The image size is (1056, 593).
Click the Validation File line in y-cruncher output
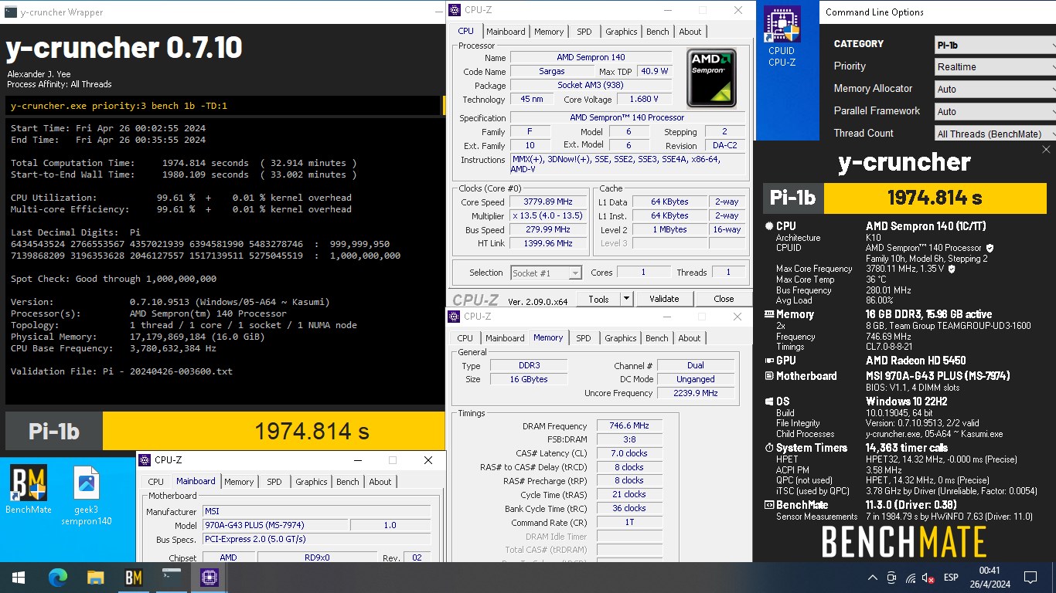(x=121, y=371)
